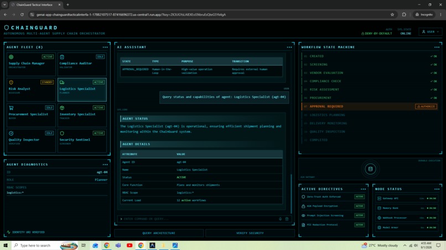
Task: Open YouTube from the taskbar
Action: click(x=129, y=246)
